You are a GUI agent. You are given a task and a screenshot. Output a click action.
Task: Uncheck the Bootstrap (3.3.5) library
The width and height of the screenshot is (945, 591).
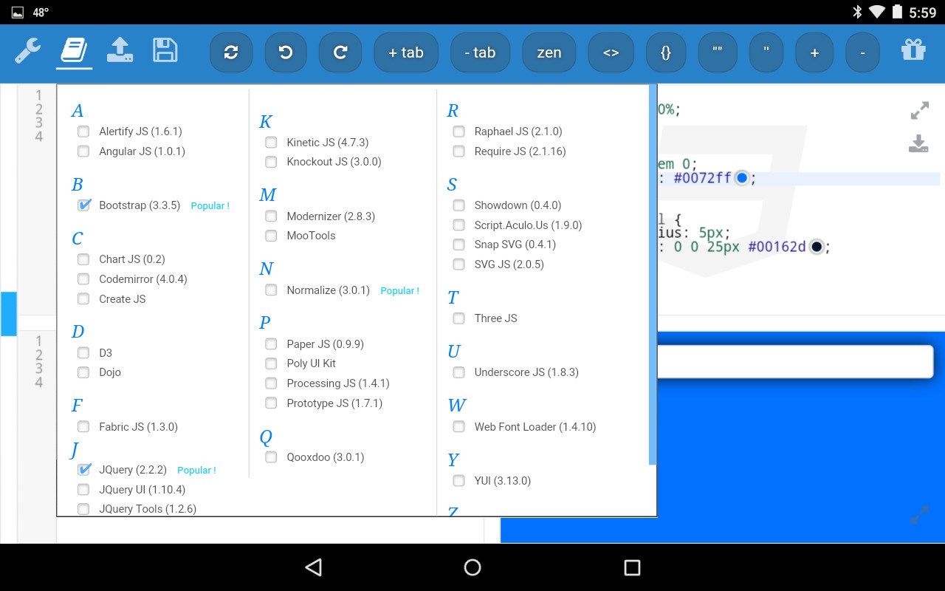(x=83, y=205)
